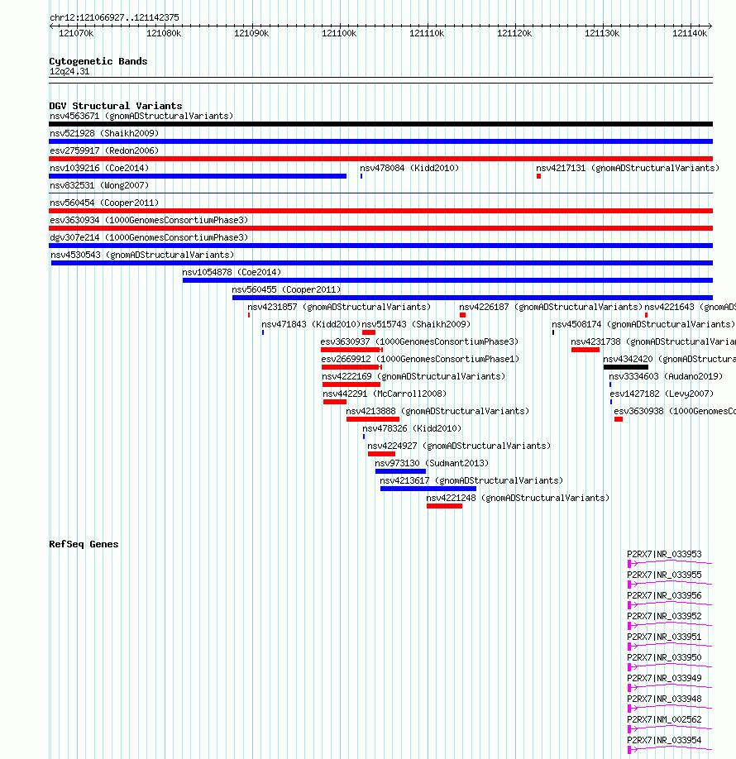
Task: Click nsv4221248 gnomAD variant label
Action: [518, 499]
